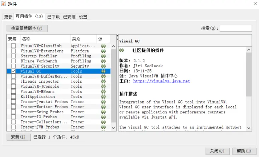Viewport: 259px width, 157px height.
Task: Click the 检查最新版本 button
Action: pyautogui.click(x=27, y=28)
